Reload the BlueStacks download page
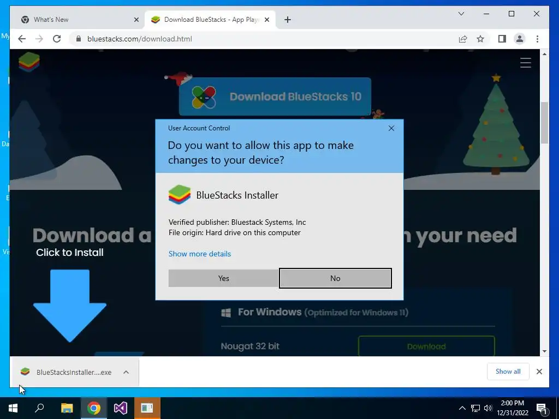 57,39
